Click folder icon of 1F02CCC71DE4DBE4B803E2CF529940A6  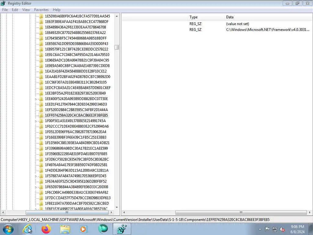pos(41,126)
